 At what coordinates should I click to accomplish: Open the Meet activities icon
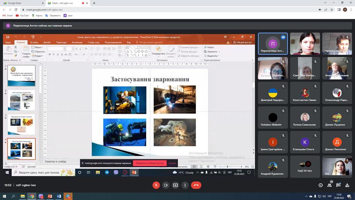pyautogui.click(x=347, y=185)
